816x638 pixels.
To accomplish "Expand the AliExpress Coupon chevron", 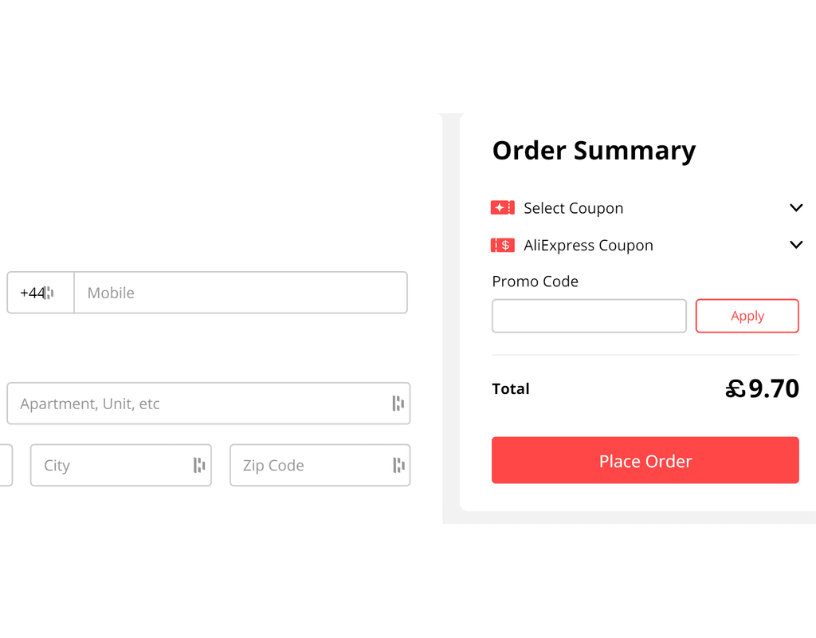I will tap(795, 245).
